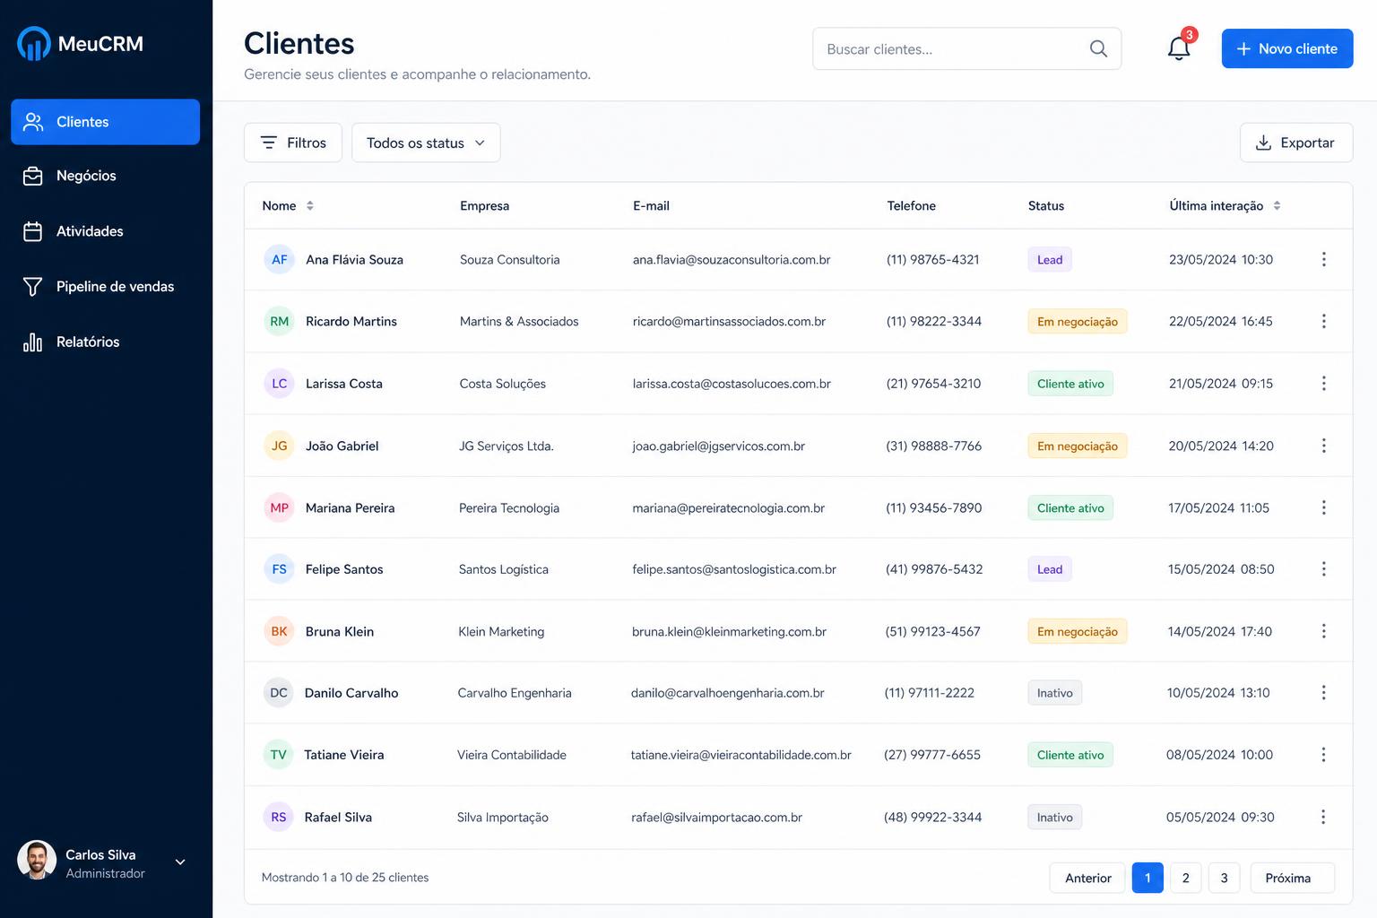Click the TV avatar badge
1377x918 pixels.
click(x=279, y=755)
